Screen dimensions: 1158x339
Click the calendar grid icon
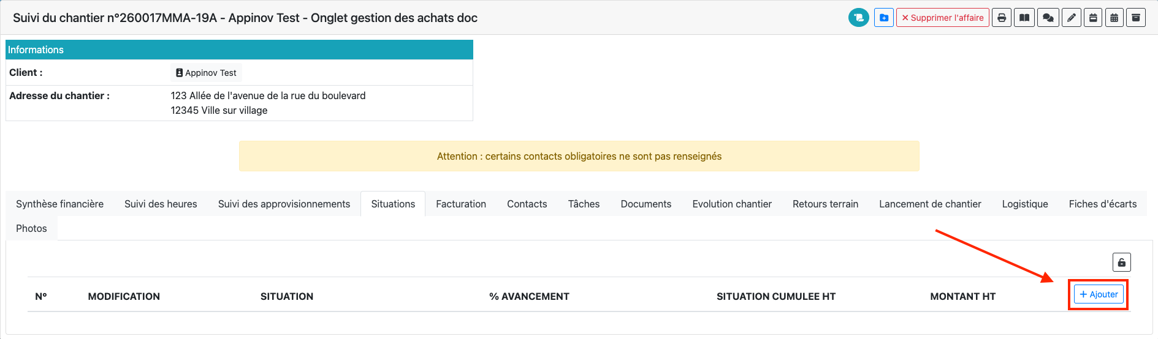pyautogui.click(x=1114, y=18)
